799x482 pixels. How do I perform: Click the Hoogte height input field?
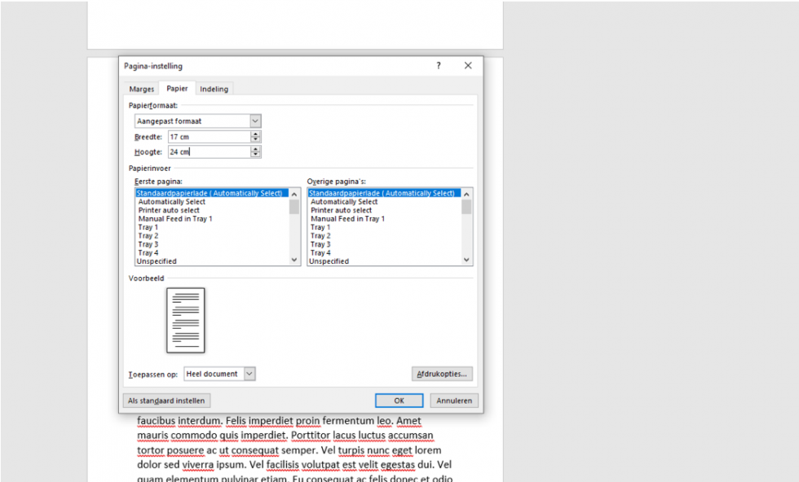pos(209,151)
